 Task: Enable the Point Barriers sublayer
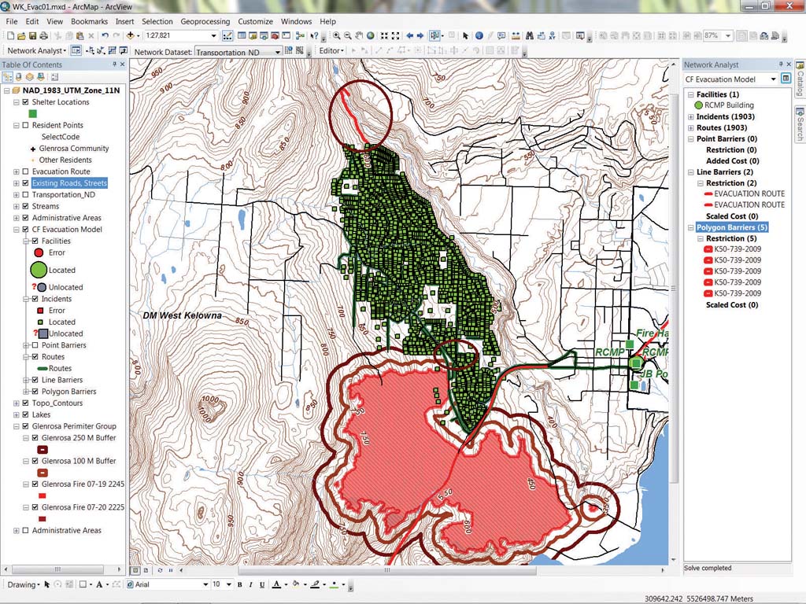(35, 345)
